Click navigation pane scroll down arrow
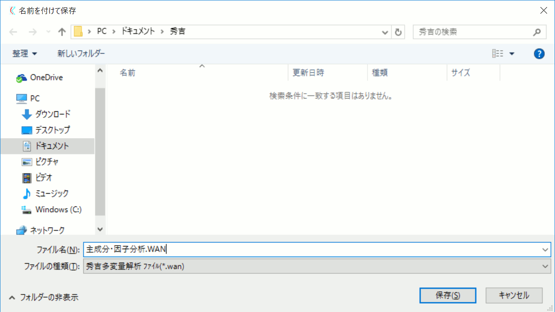Screen dimensions: 555x312 pos(100,229)
